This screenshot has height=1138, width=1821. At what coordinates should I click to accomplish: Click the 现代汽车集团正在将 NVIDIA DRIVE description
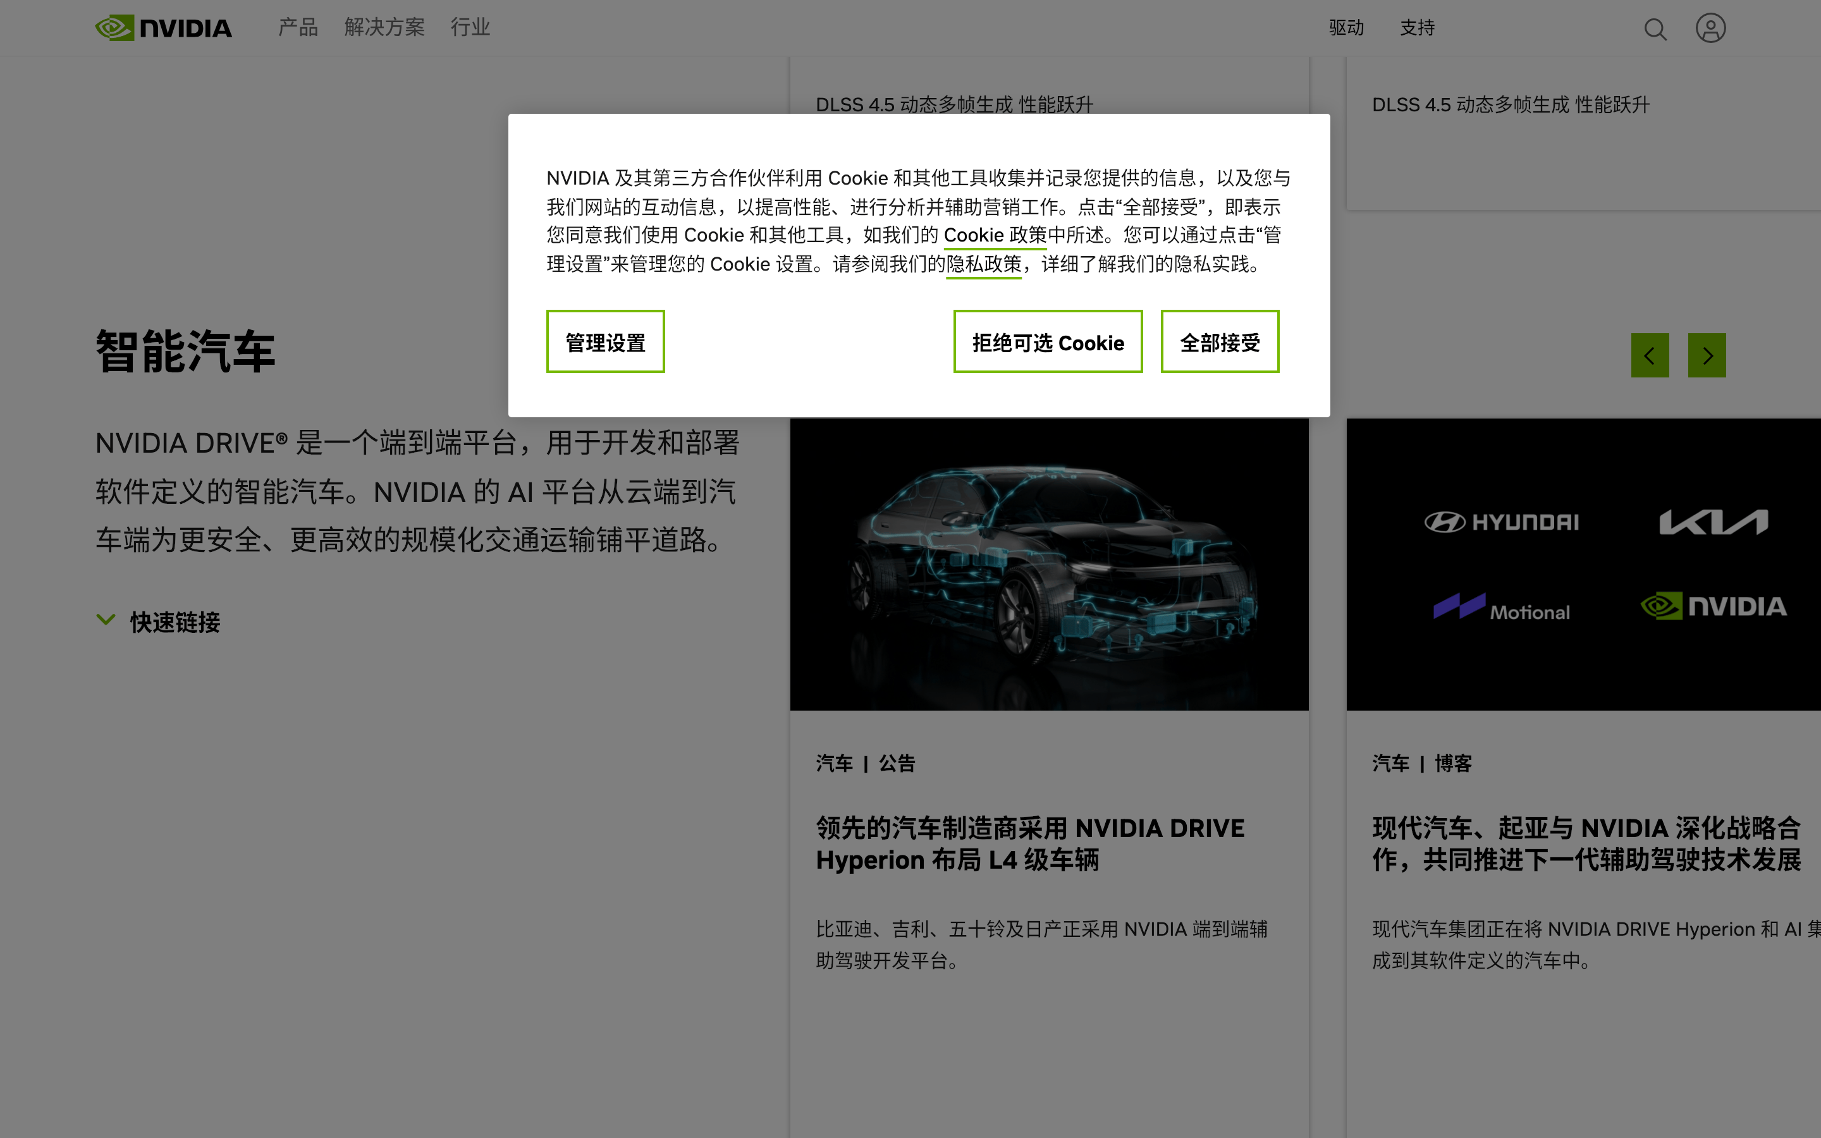pos(1596,945)
